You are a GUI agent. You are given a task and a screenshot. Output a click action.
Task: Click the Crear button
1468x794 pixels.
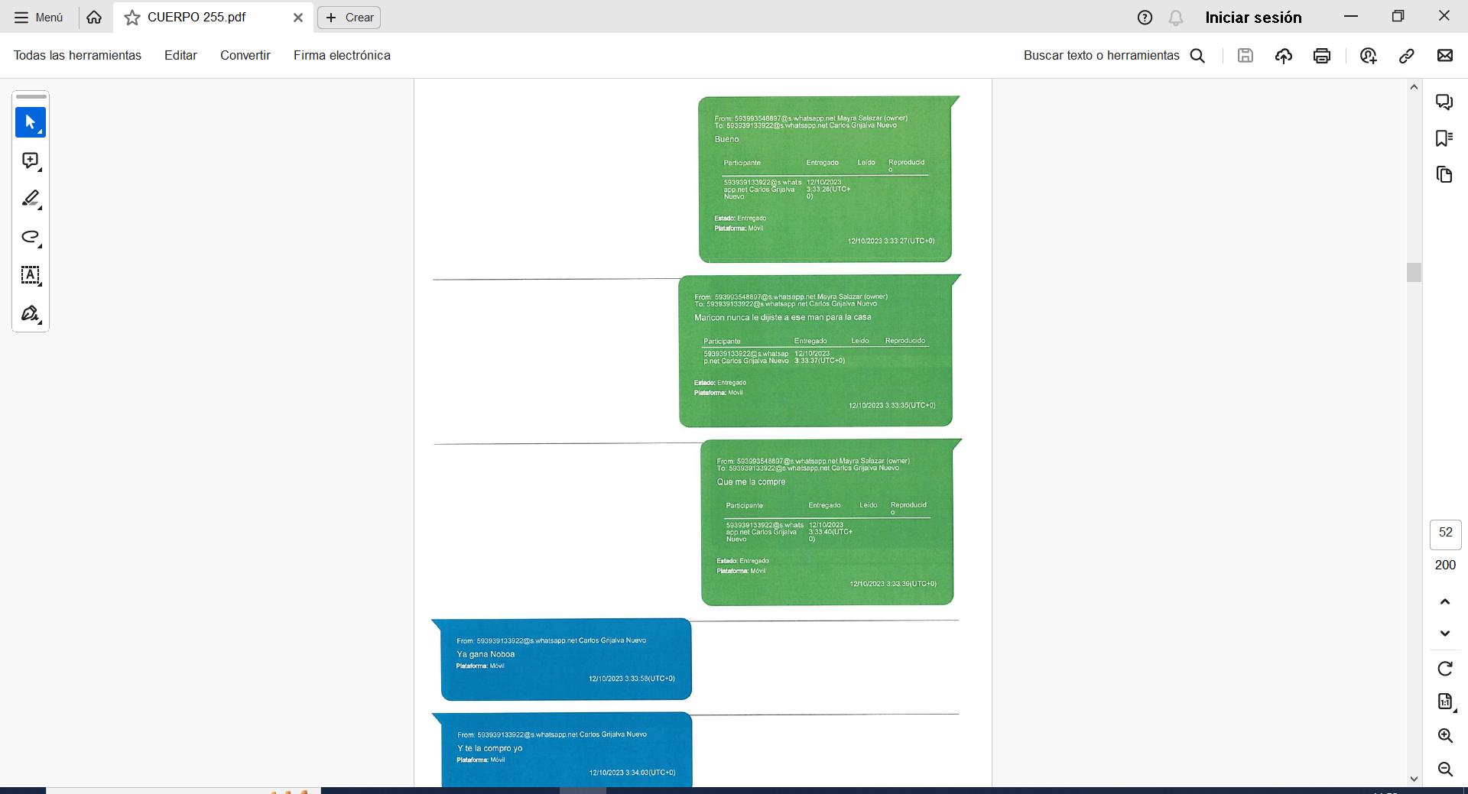349,18
